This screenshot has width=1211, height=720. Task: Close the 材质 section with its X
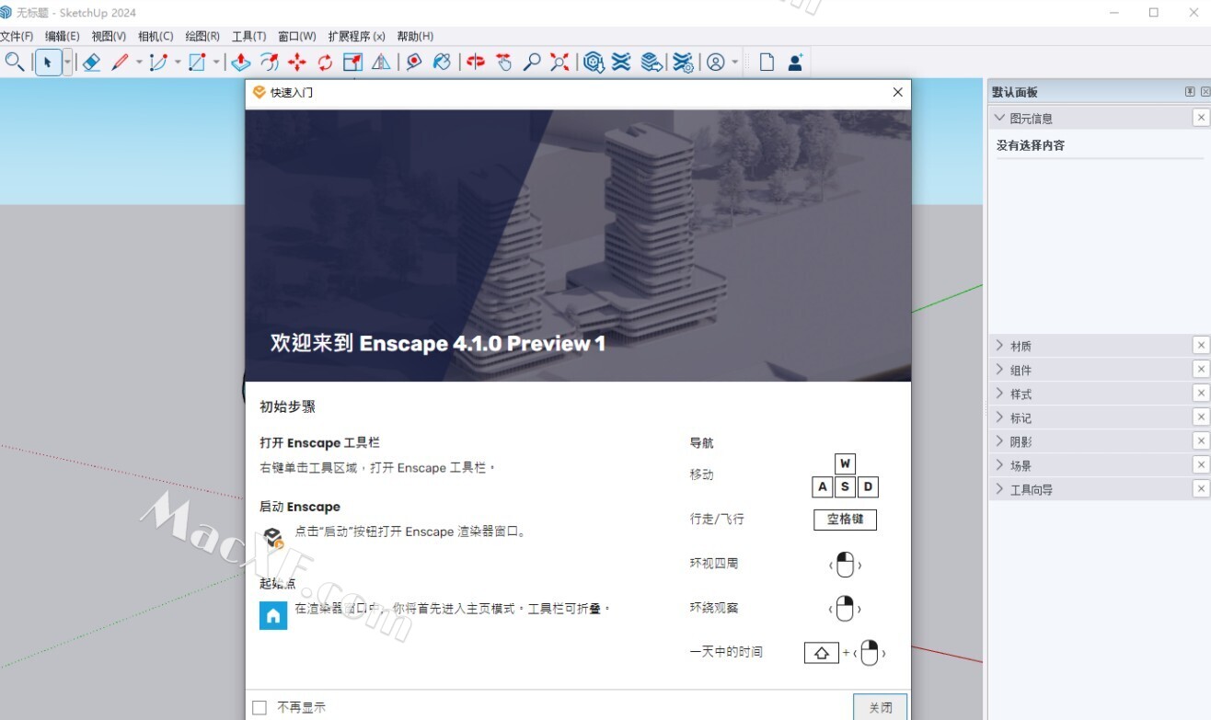click(x=1201, y=346)
